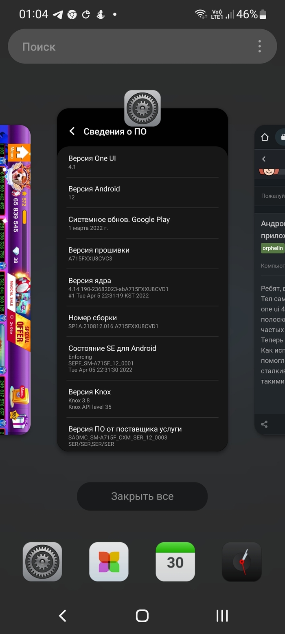The width and height of the screenshot is (285, 634).
Task: Tap the Recents navigation button
Action: (222, 616)
